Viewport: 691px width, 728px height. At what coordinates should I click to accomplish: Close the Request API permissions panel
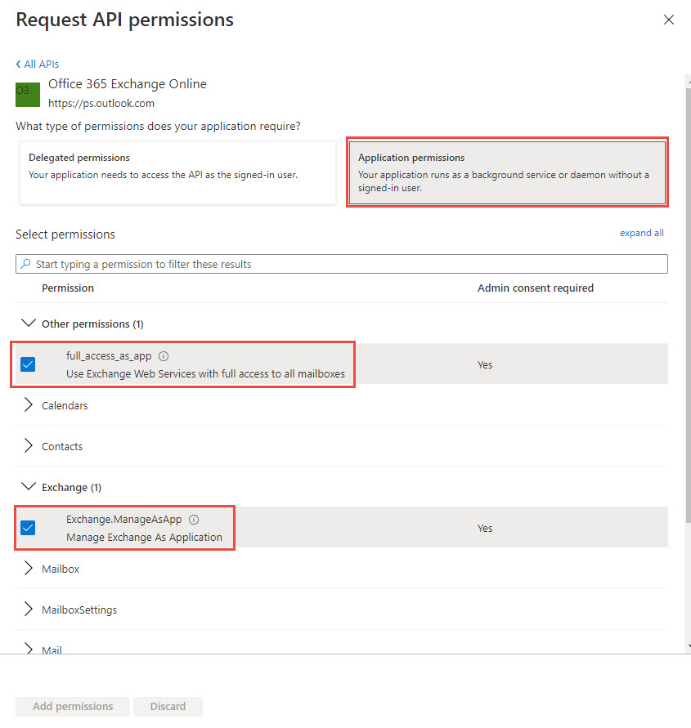(669, 20)
